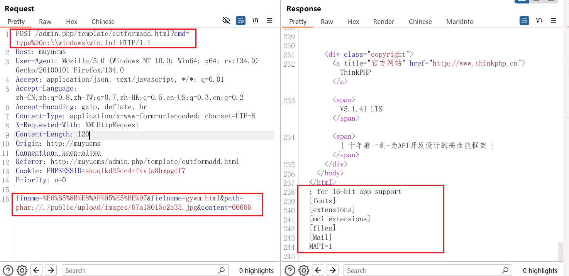Go to next search match in Response
This screenshot has width=569, height=276.
(333, 270)
